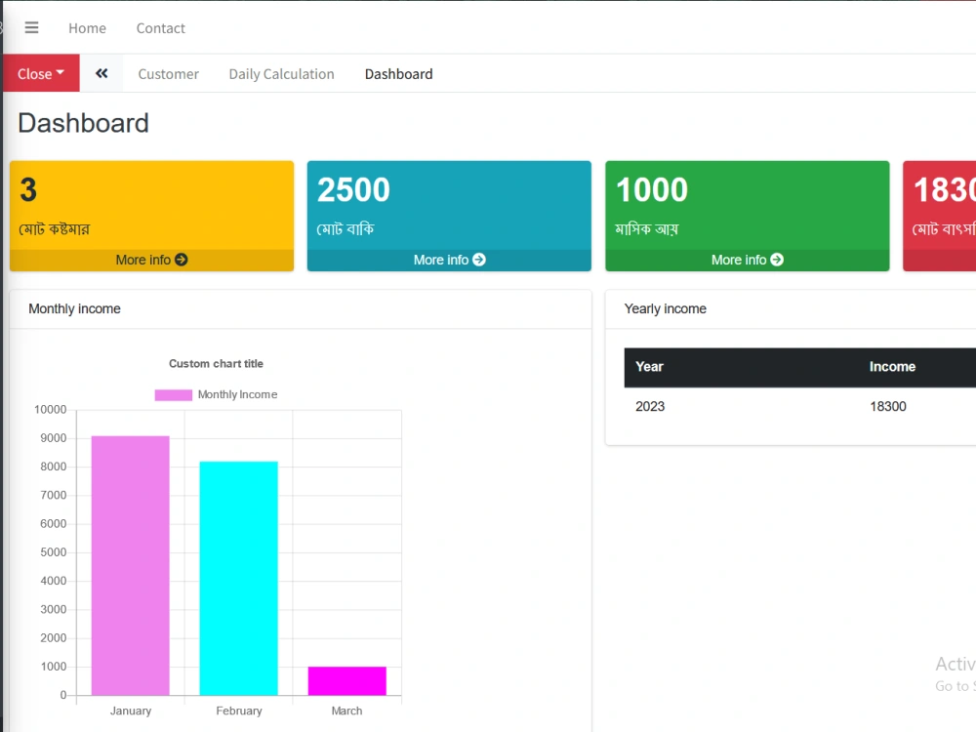This screenshot has width=976, height=732.
Task: Click the 1000 value on green card
Action: pos(652,190)
